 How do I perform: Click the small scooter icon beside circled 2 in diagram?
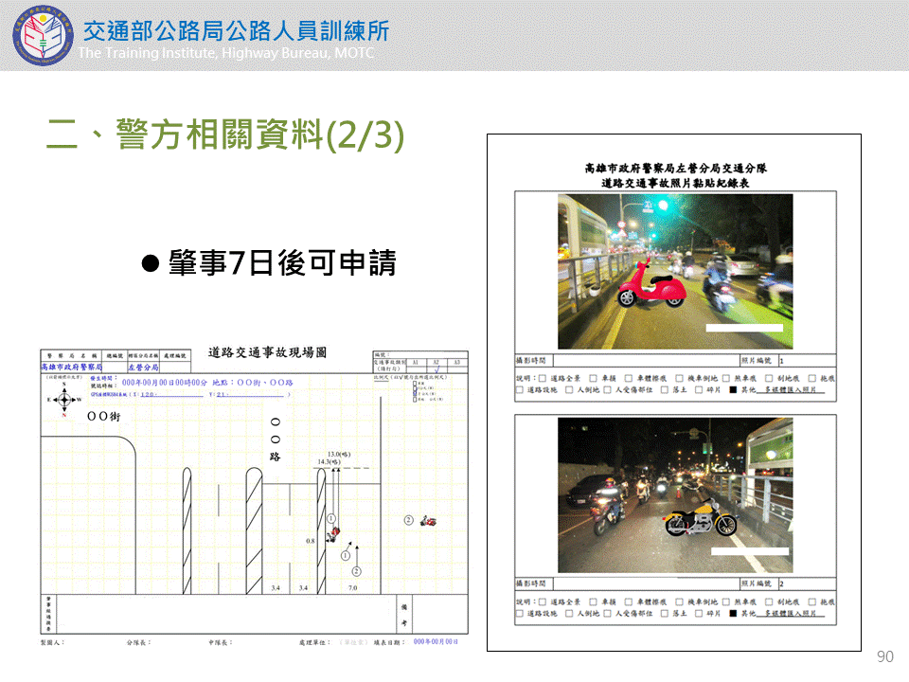(427, 520)
